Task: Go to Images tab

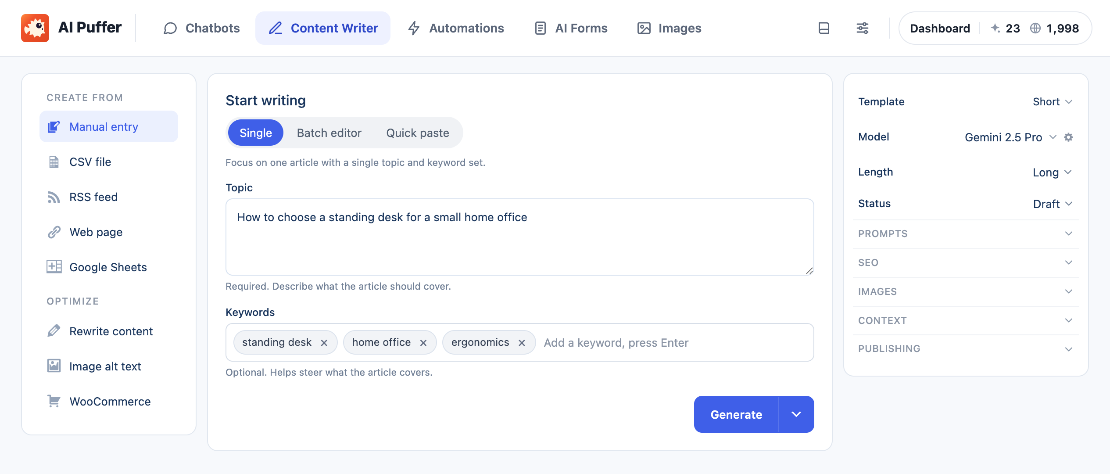Action: pos(670,28)
